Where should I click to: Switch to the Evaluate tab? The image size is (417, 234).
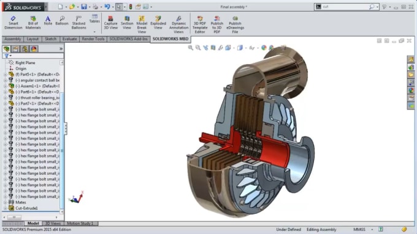point(69,39)
